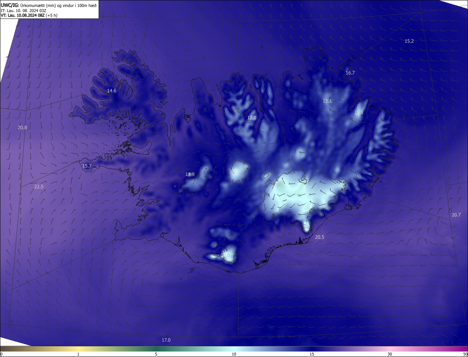Screen dimensions: 468x357
Task: Click the 16.7 value label
Action: point(350,73)
